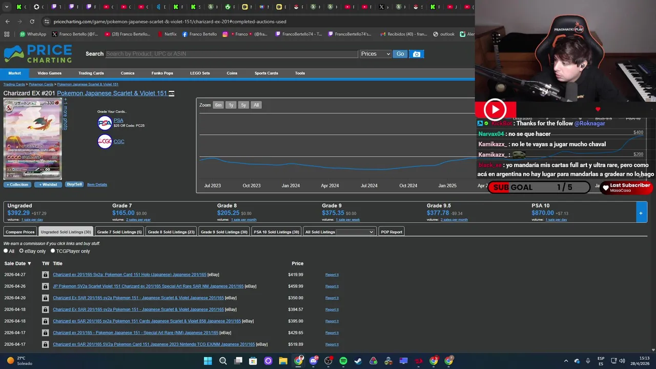Select 'eBay only' radio button
The width and height of the screenshot is (656, 369).
pos(21,251)
